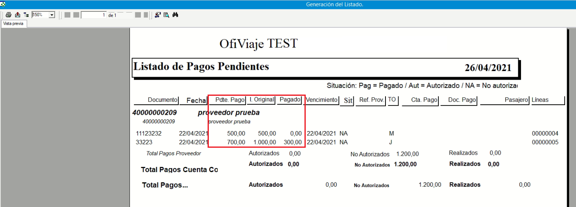This screenshot has width=576, height=207.
Task: Click the small italic 40000000209 subheading
Action: point(159,121)
